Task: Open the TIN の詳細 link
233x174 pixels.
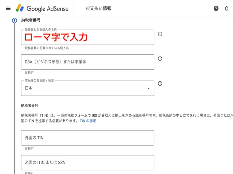Action: tap(88, 121)
